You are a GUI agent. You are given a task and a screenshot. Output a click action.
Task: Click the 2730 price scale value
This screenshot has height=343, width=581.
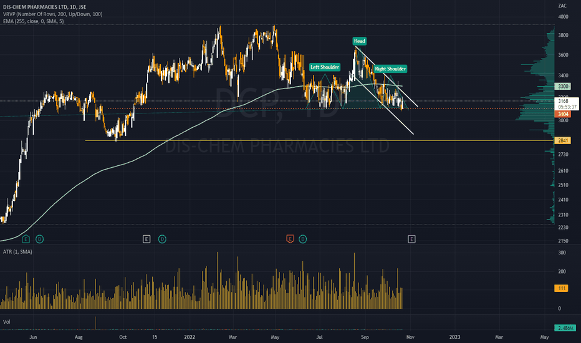(x=563, y=154)
